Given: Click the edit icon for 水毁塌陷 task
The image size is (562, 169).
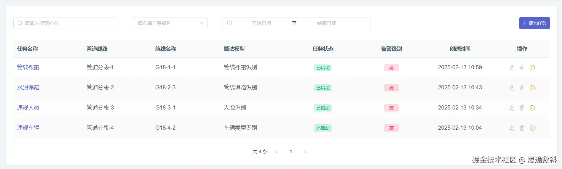Looking at the screenshot, I should pos(512,88).
